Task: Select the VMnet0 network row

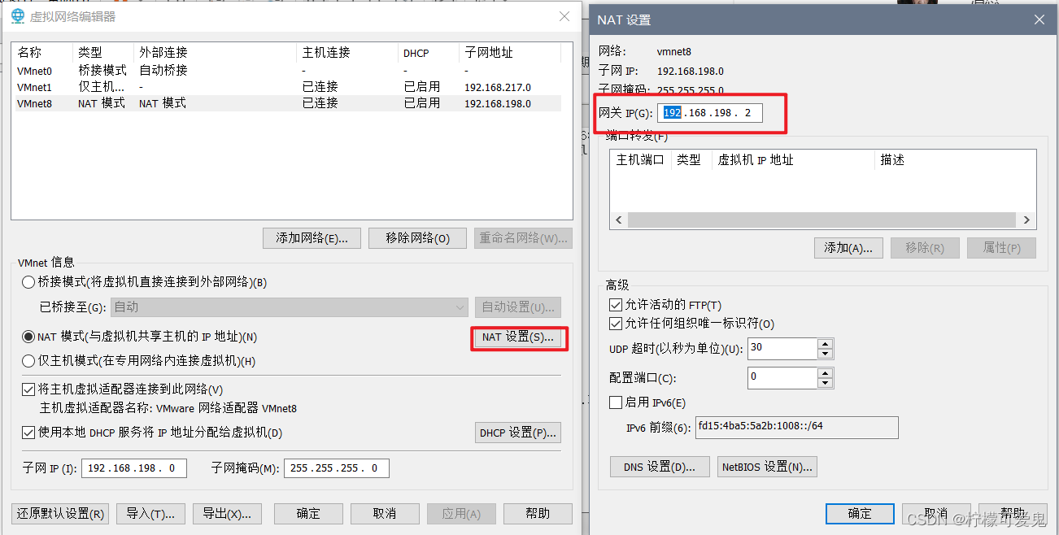Action: pyautogui.click(x=287, y=71)
